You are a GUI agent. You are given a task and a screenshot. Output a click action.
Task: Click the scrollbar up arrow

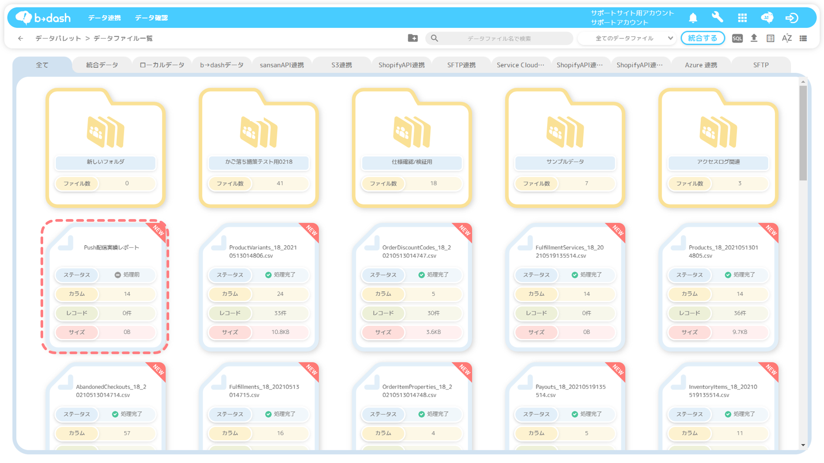(803, 81)
